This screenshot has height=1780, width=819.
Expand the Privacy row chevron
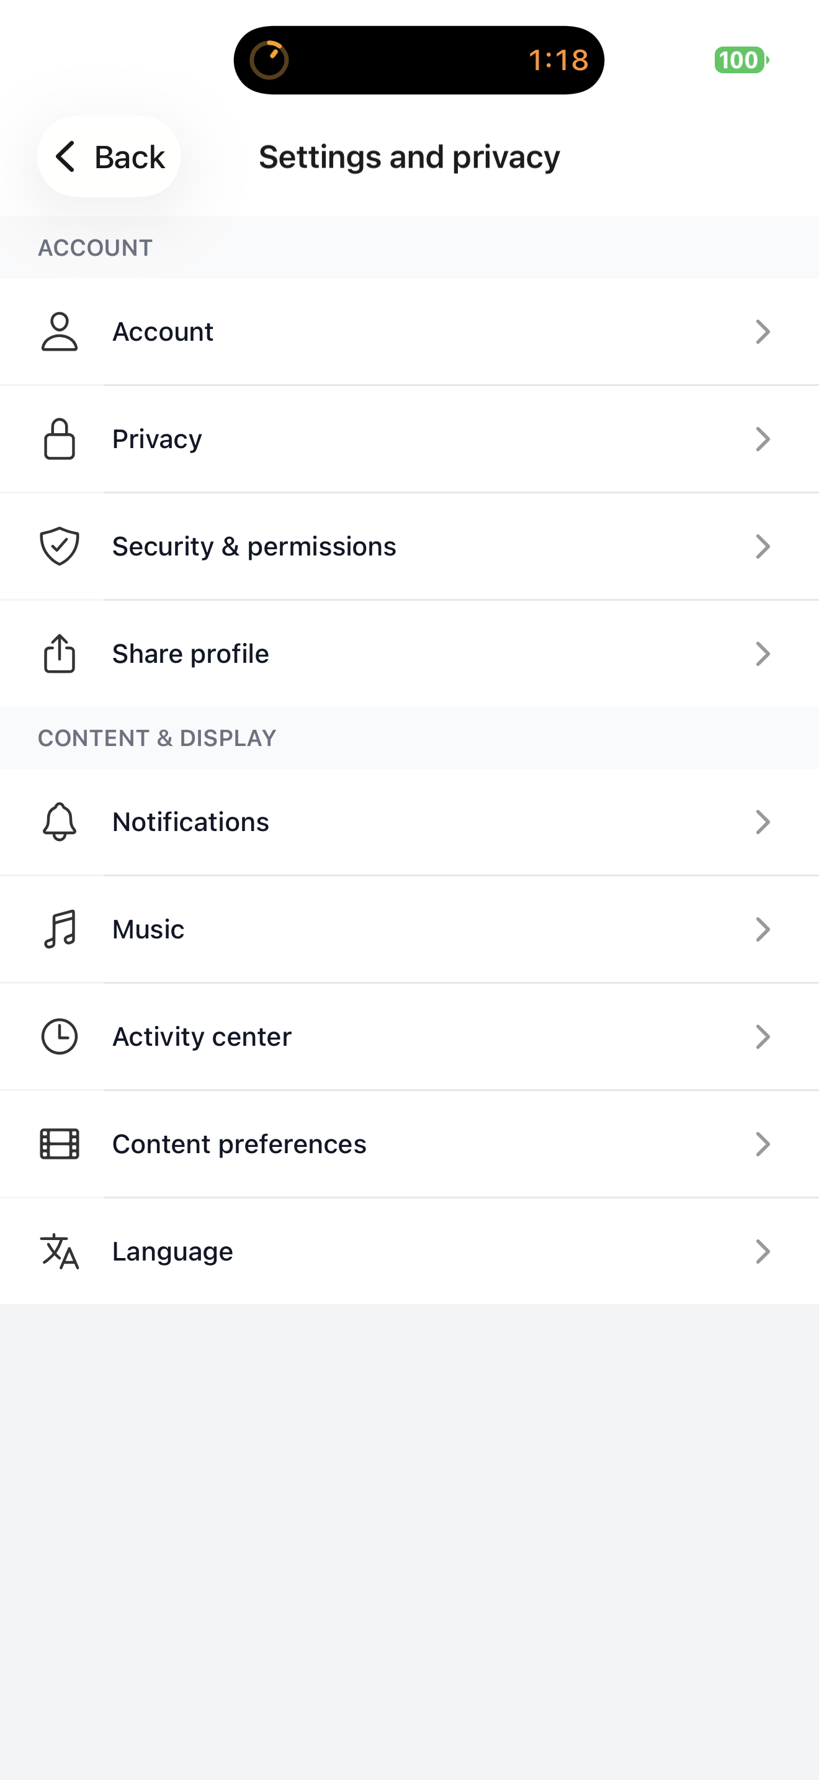click(763, 439)
